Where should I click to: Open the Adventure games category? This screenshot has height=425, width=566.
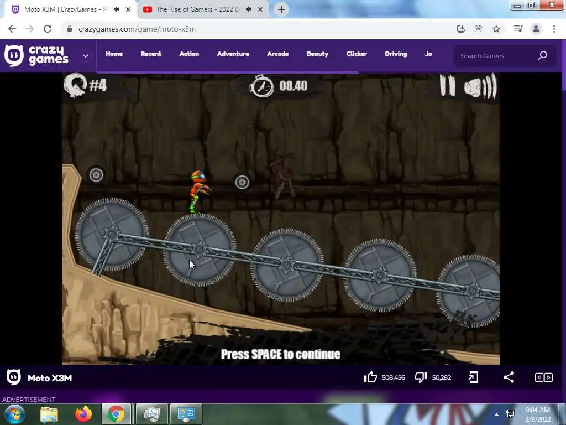point(233,54)
